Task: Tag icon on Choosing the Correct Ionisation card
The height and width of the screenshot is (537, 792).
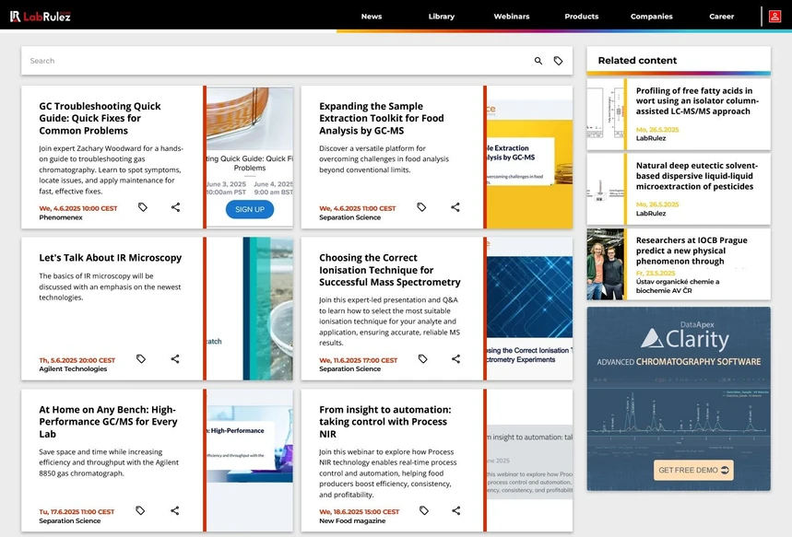Action: click(423, 359)
